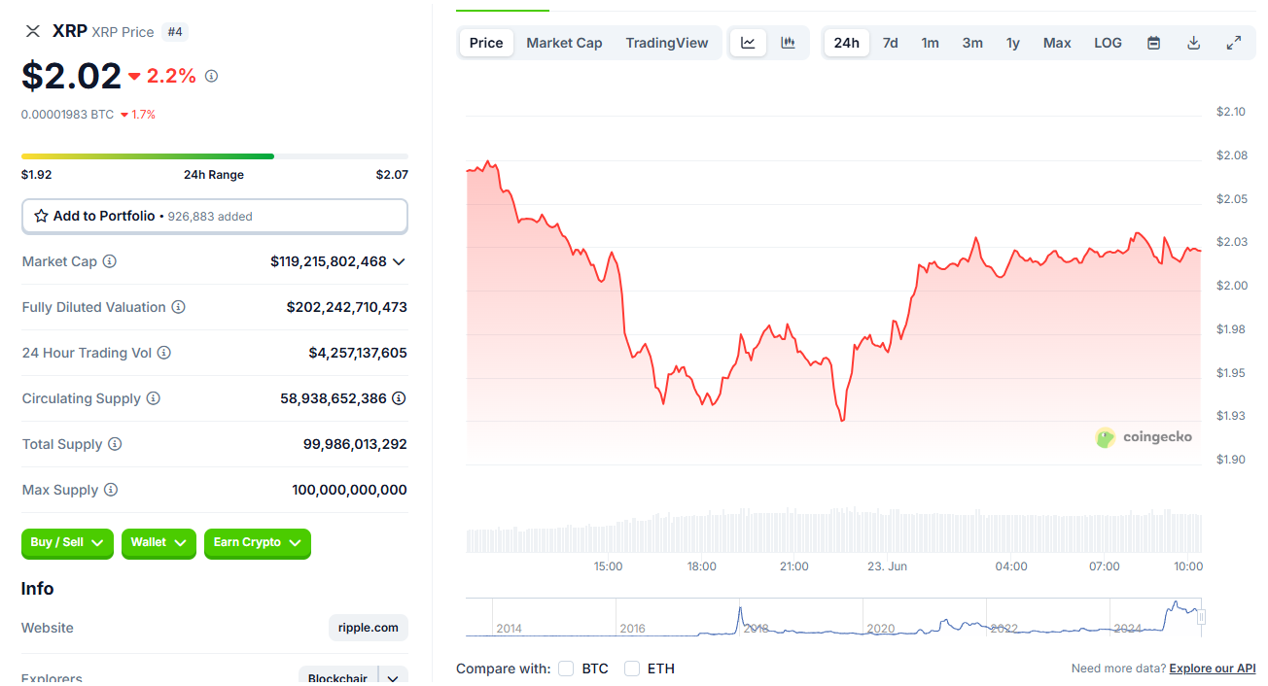
Task: Click the historical overview mini chart
Action: (x=833, y=617)
